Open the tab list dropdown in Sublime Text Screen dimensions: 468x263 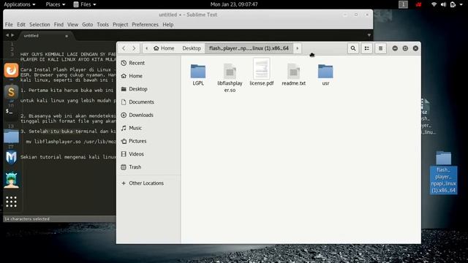click(x=369, y=35)
